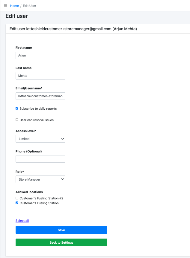Click the User can resolve issues label
The image size is (190, 258).
(37, 120)
